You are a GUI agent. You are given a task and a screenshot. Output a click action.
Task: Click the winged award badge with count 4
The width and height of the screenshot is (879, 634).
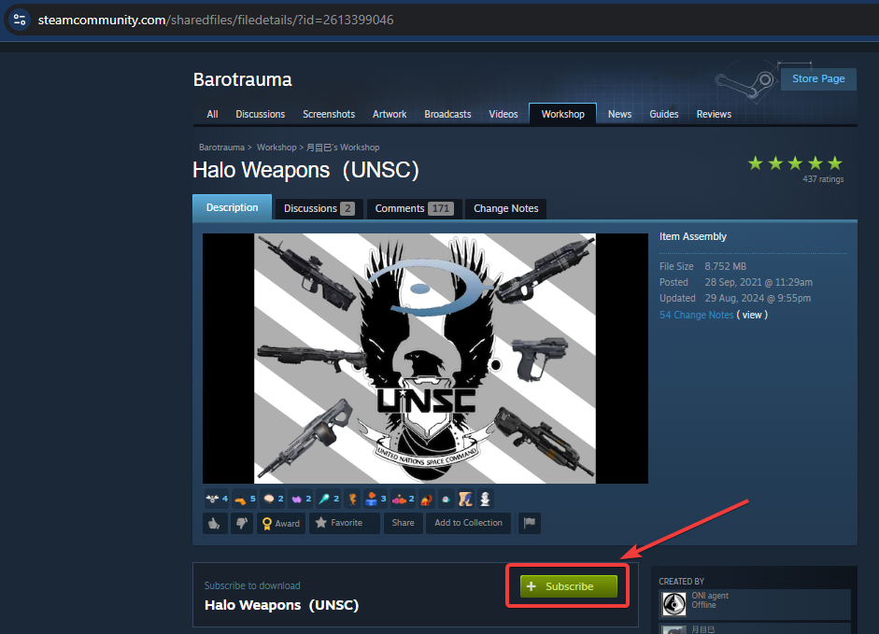tap(217, 499)
